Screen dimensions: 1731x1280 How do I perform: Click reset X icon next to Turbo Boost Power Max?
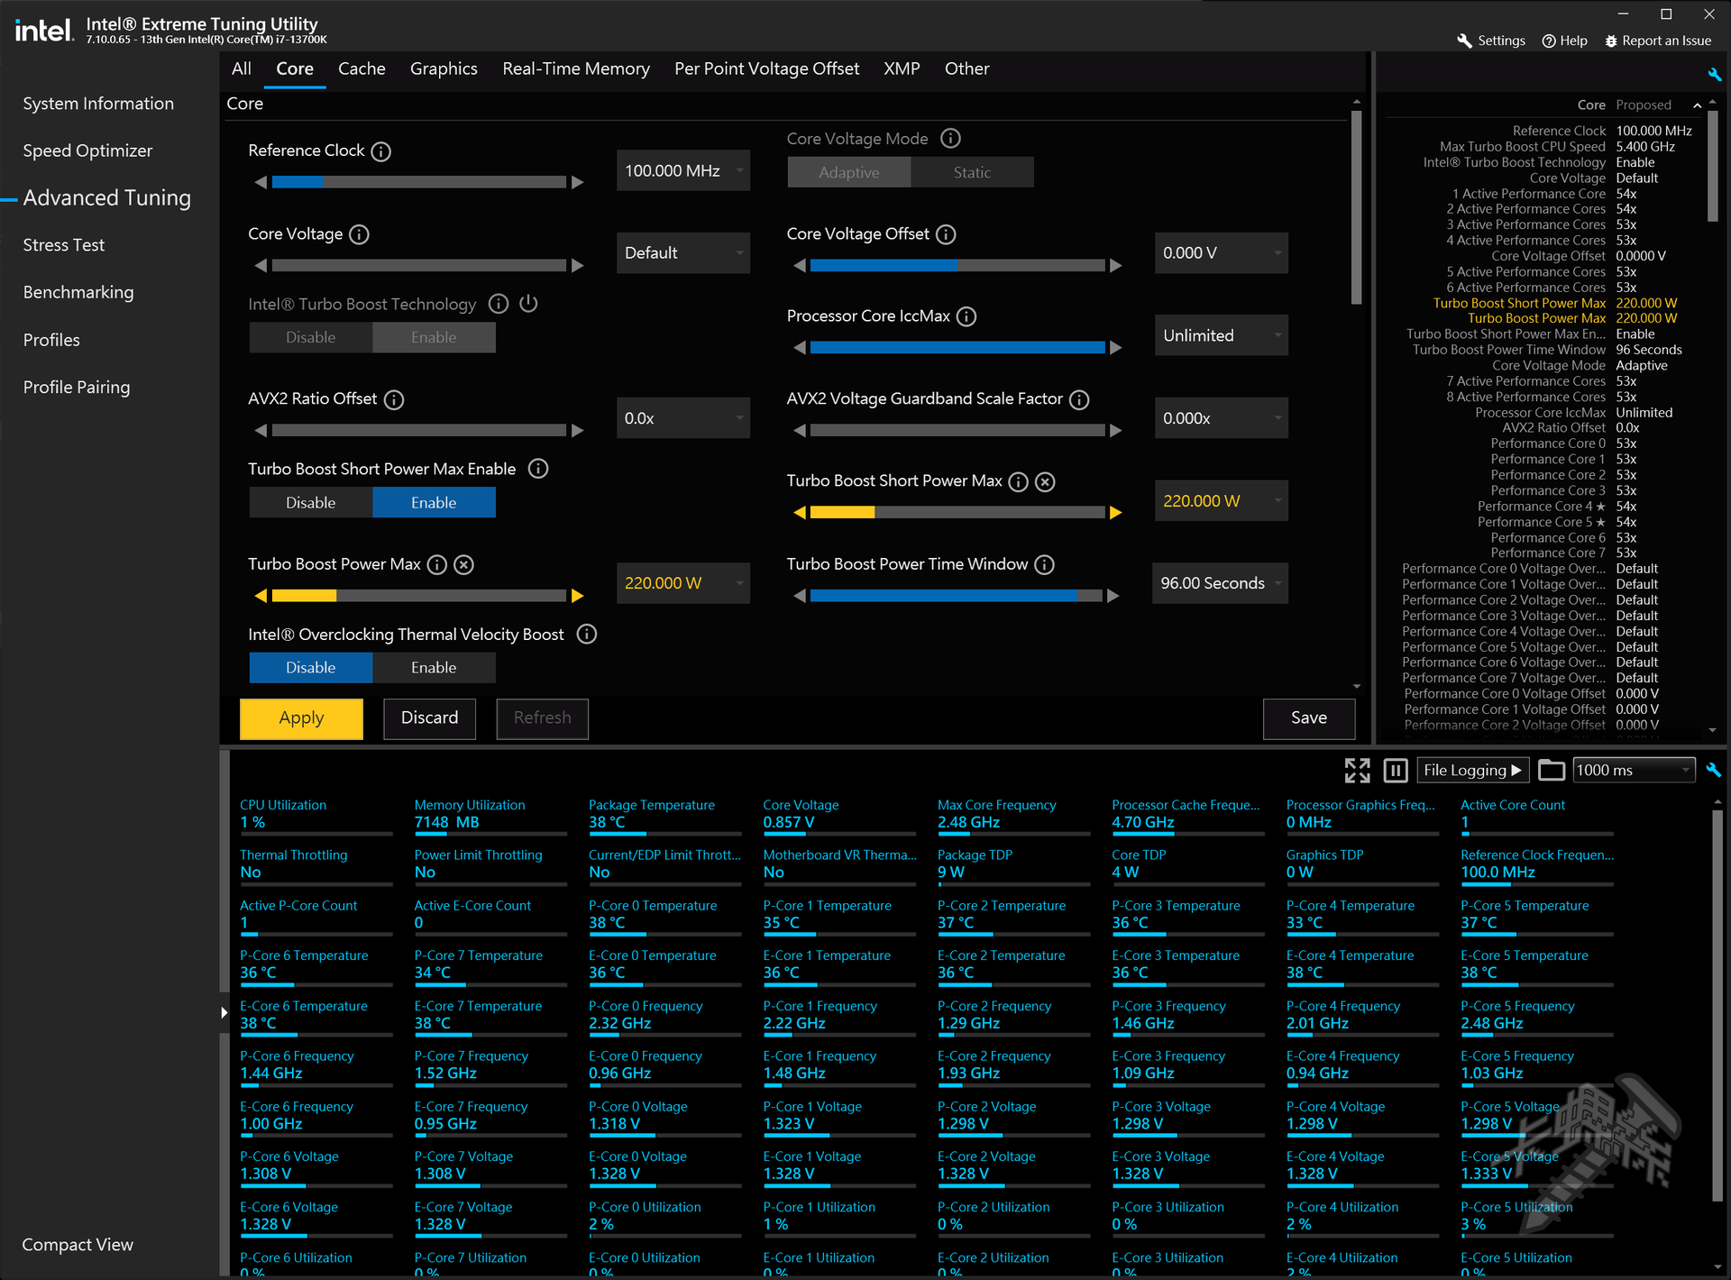click(x=463, y=565)
